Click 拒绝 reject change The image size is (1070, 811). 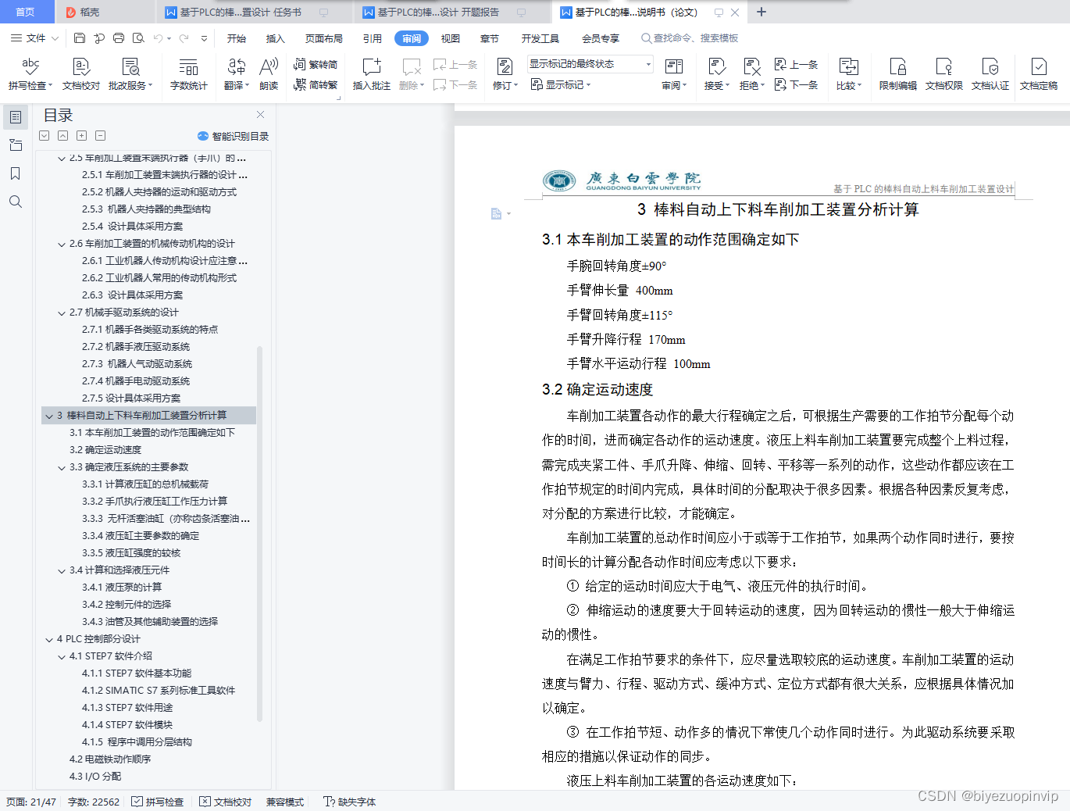click(752, 74)
